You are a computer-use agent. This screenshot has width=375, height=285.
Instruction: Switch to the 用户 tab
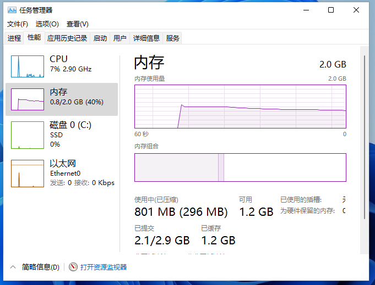click(119, 38)
